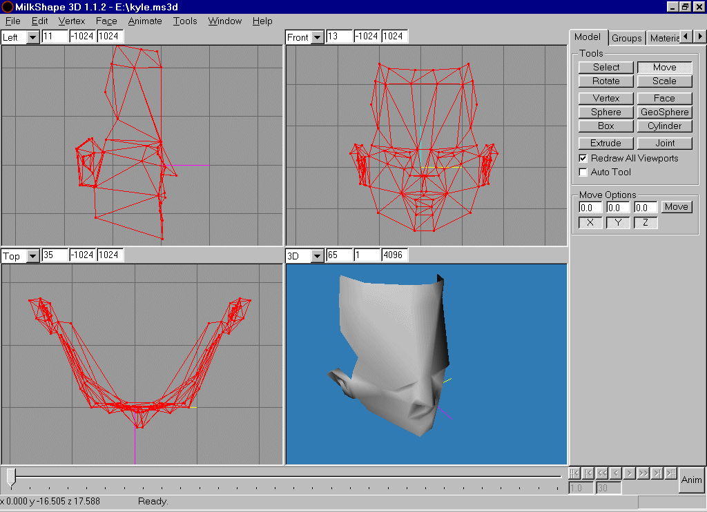Toggle the X axis move constraint
Image resolution: width=707 pixels, height=512 pixels.
click(590, 223)
